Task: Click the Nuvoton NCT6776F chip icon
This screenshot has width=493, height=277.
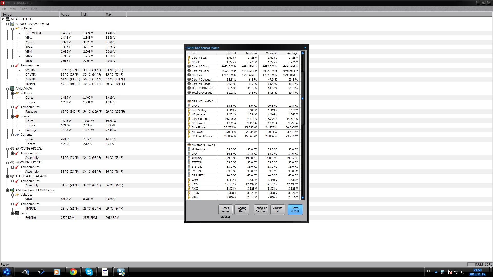Action: coord(189,145)
